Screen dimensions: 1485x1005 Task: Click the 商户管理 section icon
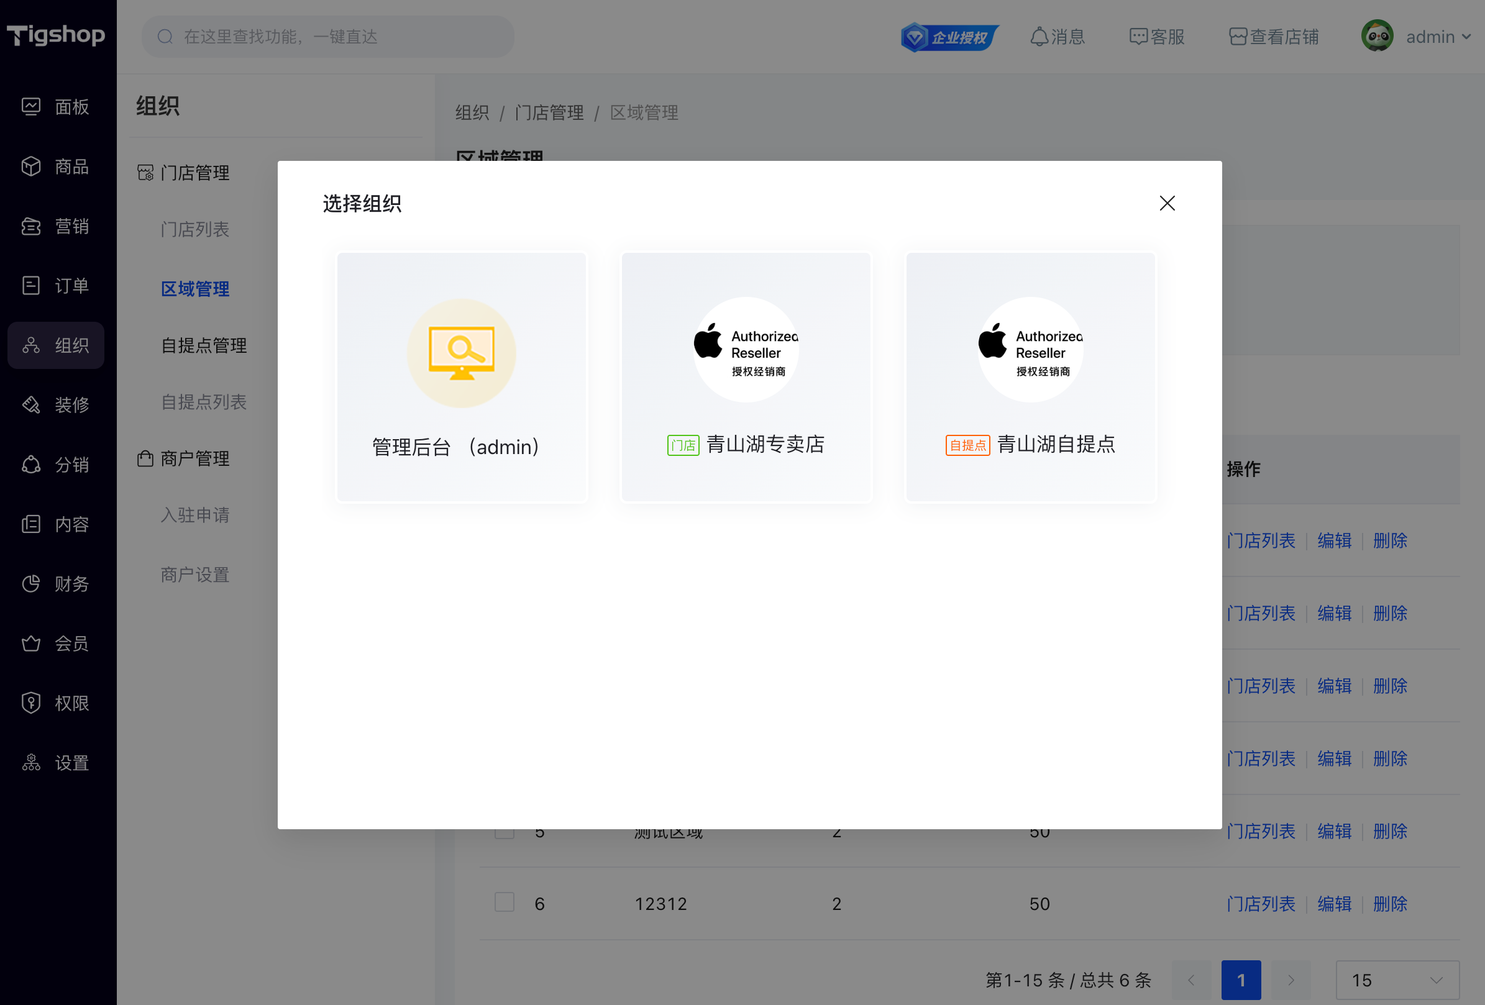[145, 458]
